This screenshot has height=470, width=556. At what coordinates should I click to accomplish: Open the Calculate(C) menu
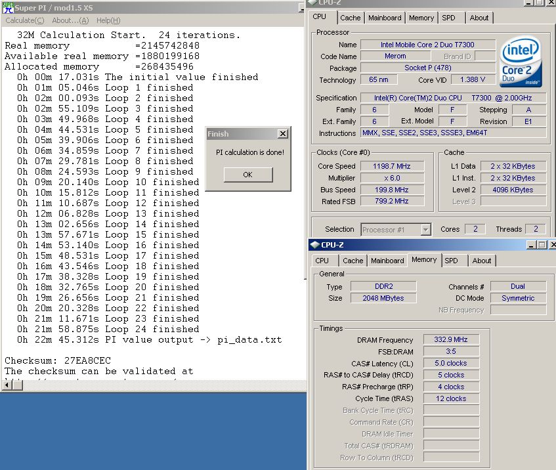tap(25, 20)
